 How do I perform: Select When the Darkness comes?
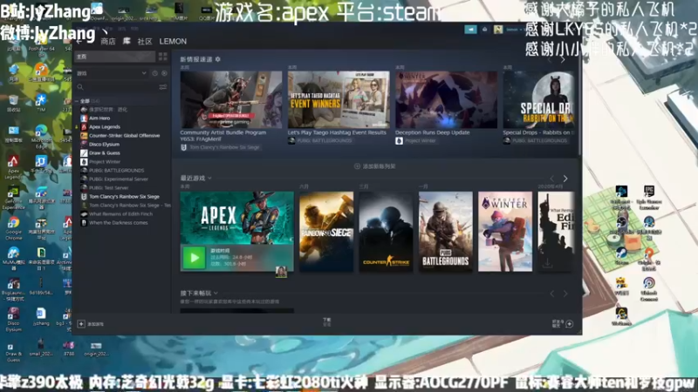[118, 223]
